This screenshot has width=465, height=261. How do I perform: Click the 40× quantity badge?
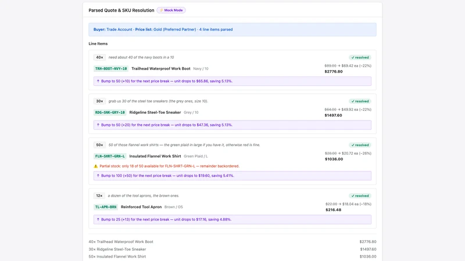point(99,57)
